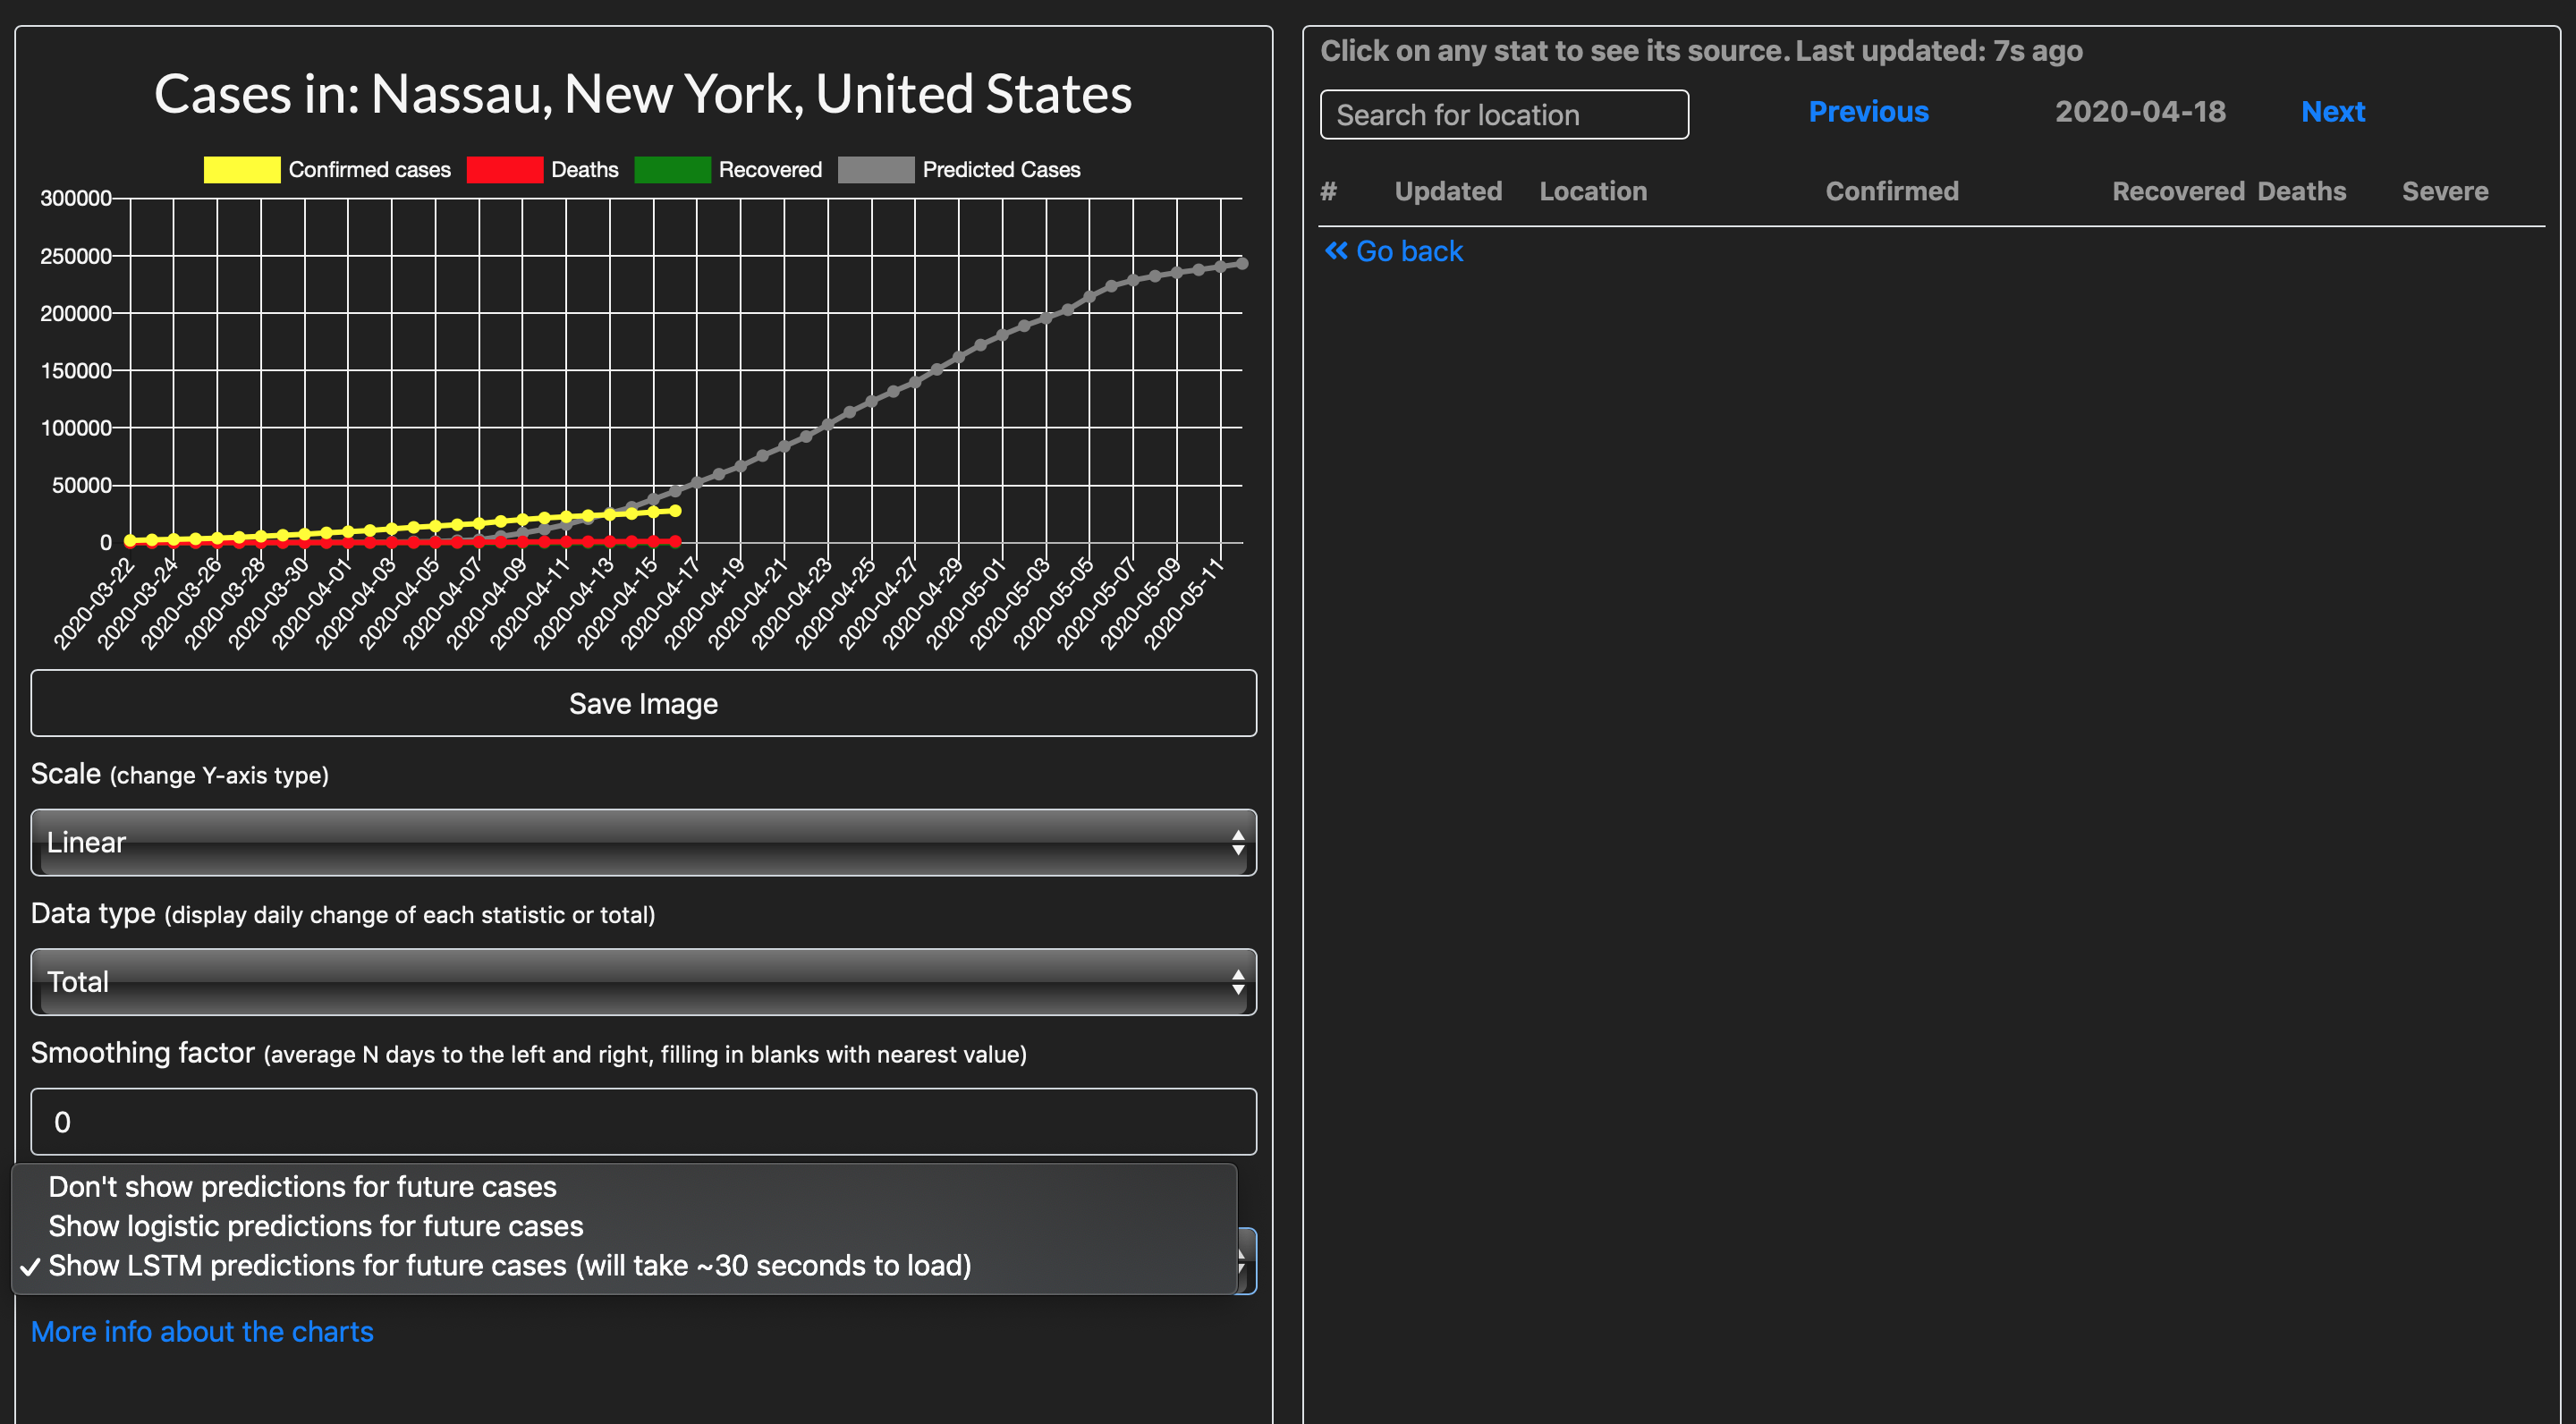Click the last yellow confirmed data point
Viewport: 2576px width, 1424px height.
pyautogui.click(x=675, y=511)
